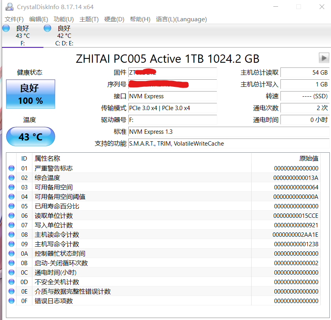Click the 主机总计写入 value 1 GB
Viewport: 331px width, 320px height.
pos(305,84)
